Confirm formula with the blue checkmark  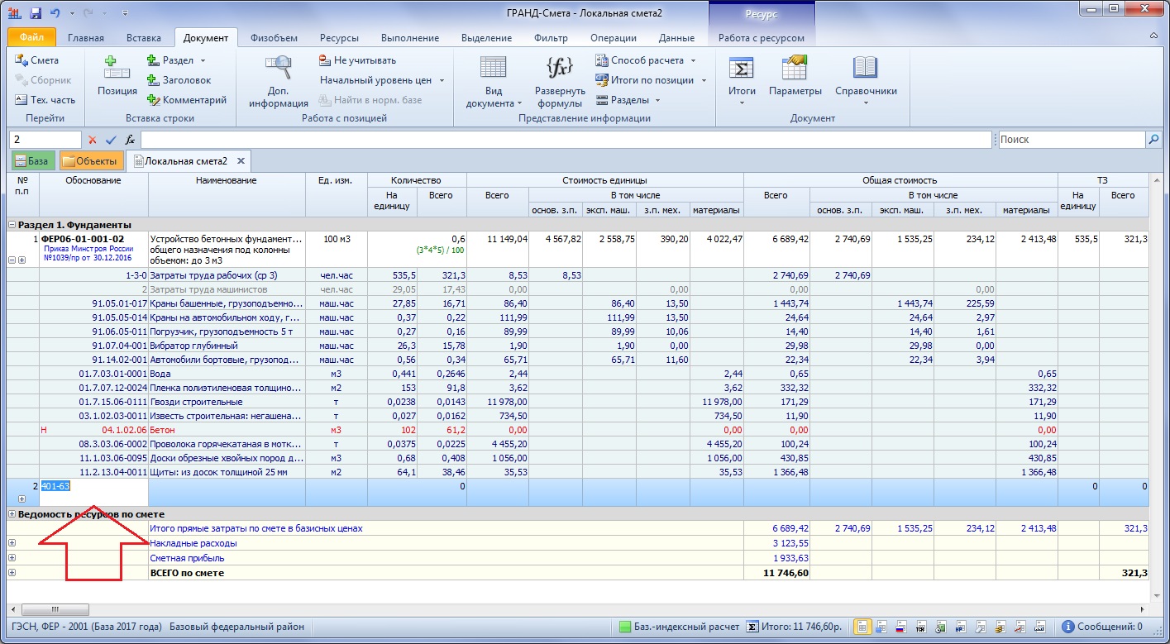click(111, 140)
